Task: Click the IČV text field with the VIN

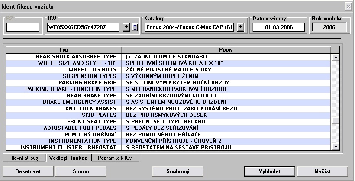Action: pyautogui.click(x=83, y=28)
